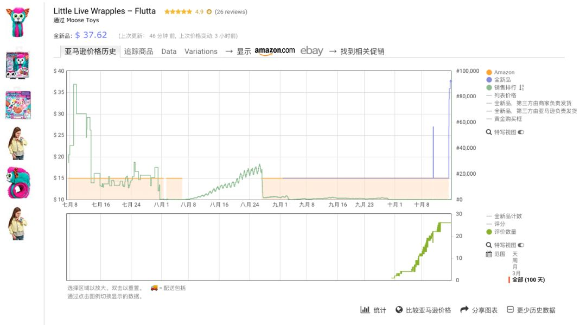The image size is (586, 325).
Task: Open the Data tab
Action: pyautogui.click(x=169, y=52)
